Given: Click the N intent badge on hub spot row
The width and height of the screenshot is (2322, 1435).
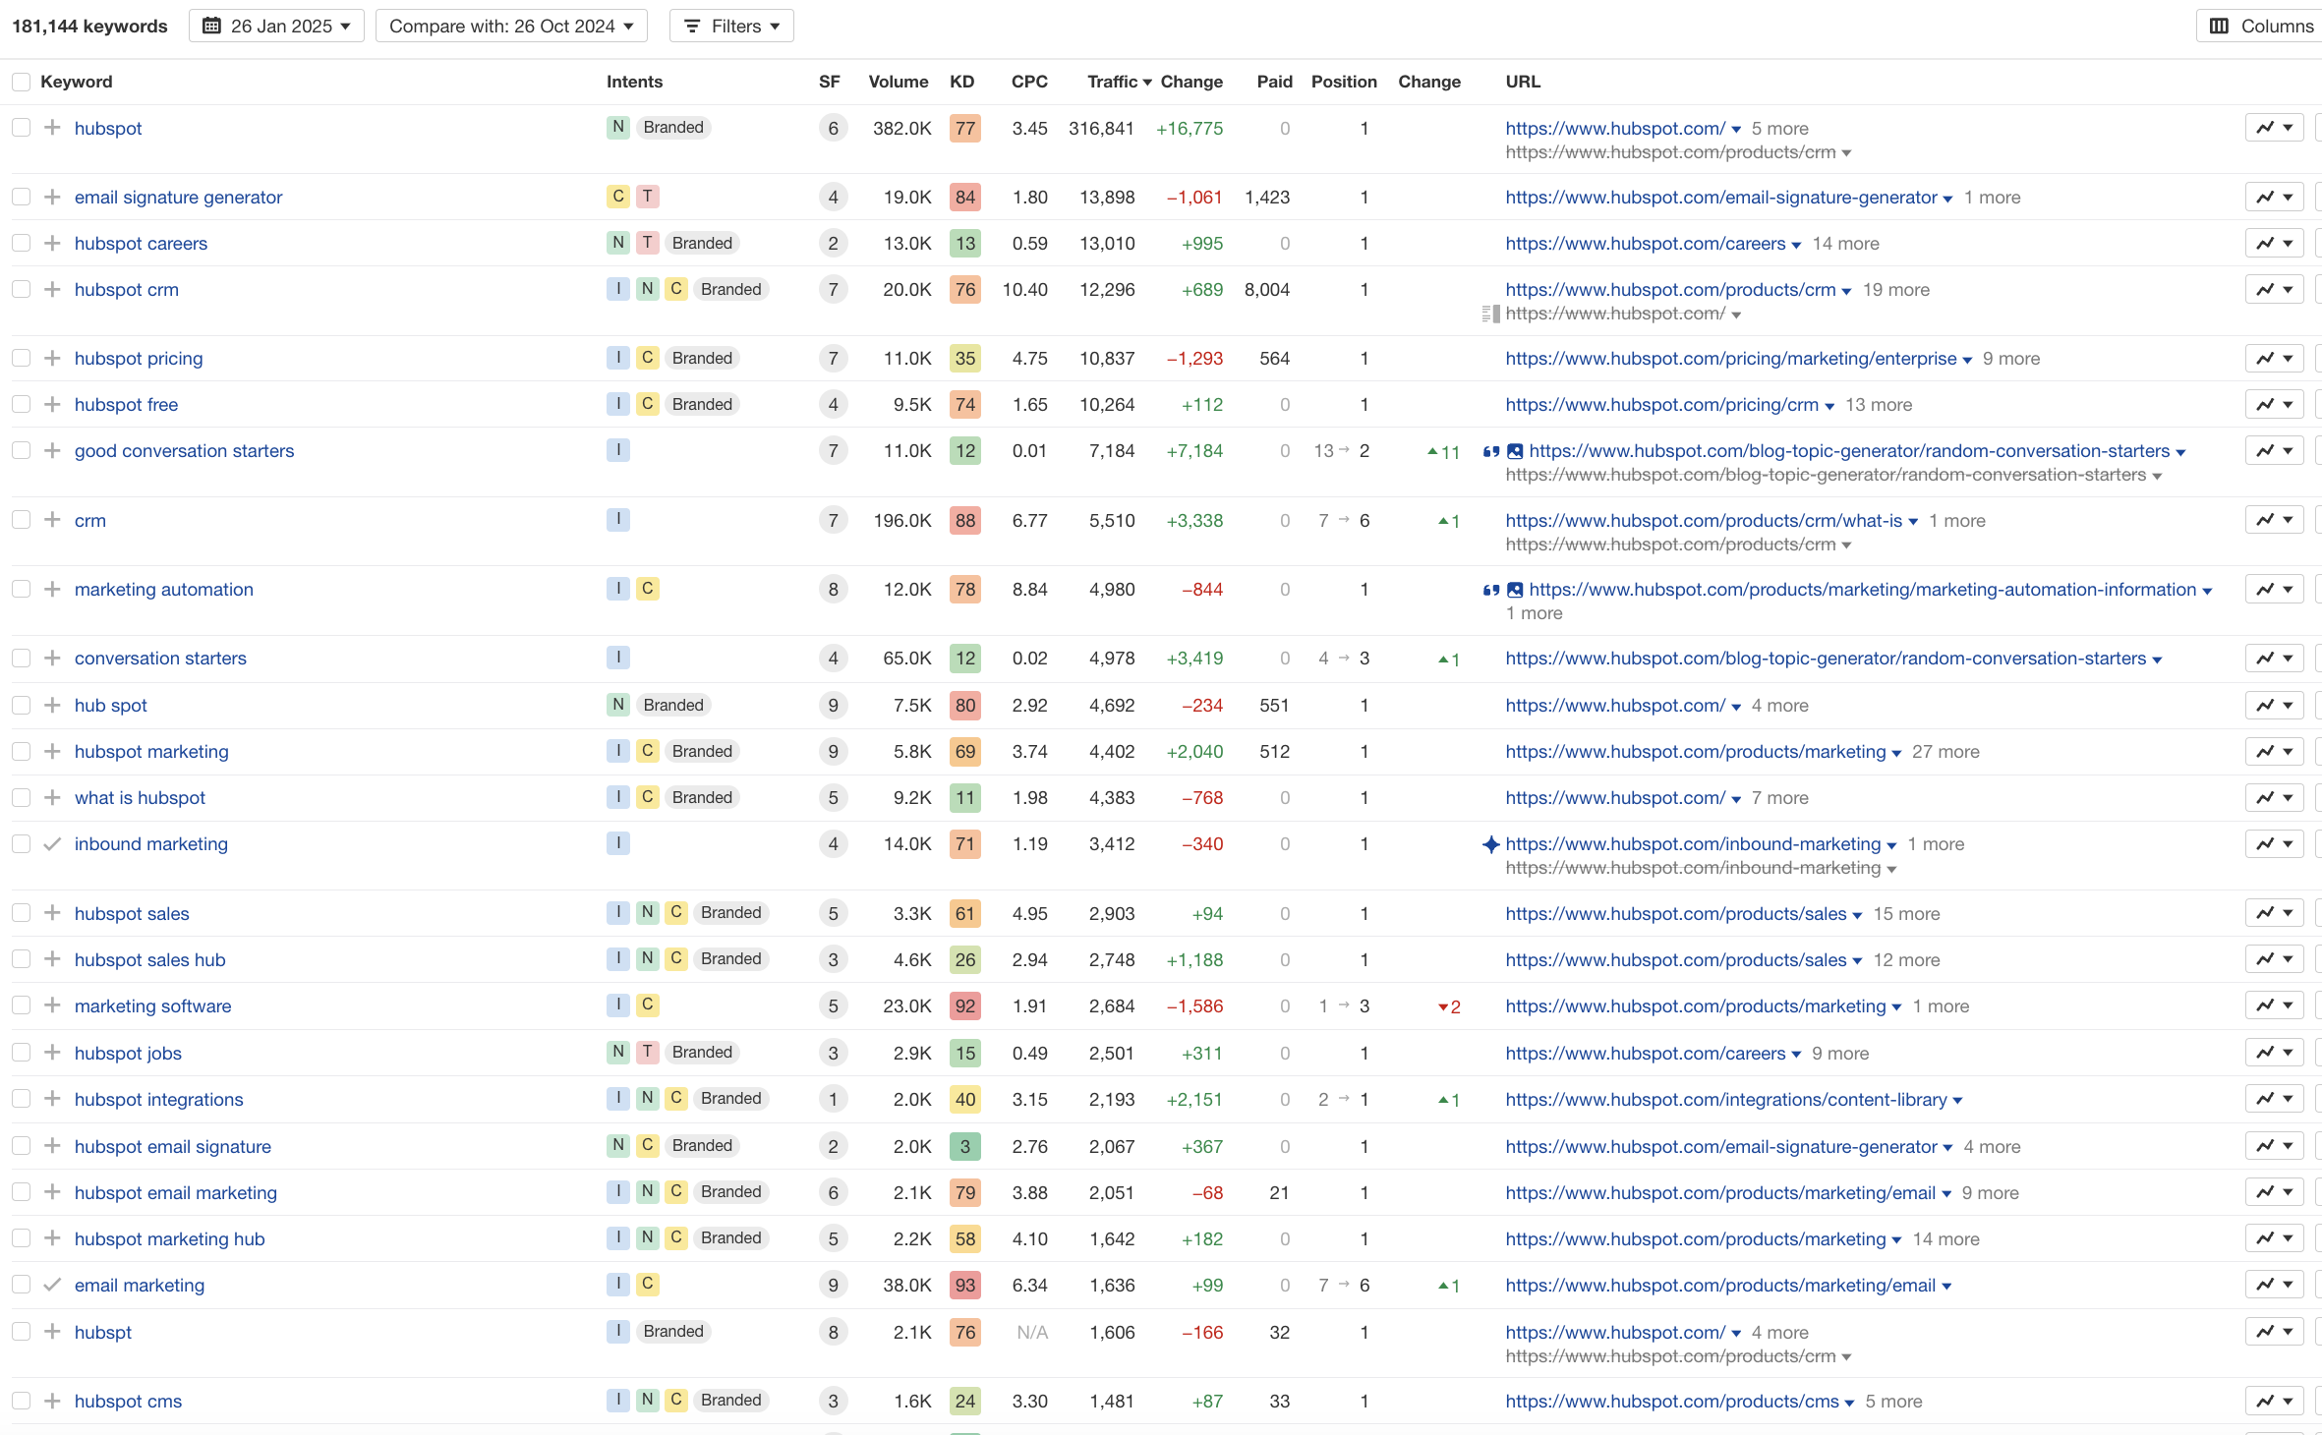Looking at the screenshot, I should click(618, 705).
